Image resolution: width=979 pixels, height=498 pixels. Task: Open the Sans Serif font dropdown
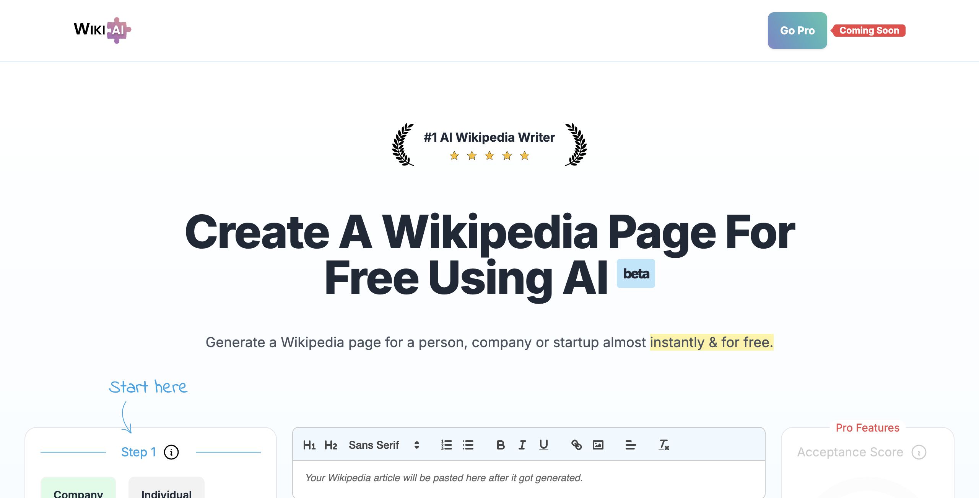(x=384, y=445)
